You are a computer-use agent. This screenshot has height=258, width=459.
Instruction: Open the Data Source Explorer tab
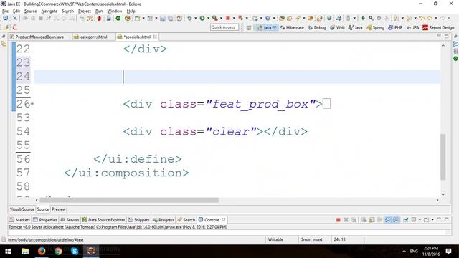103,220
